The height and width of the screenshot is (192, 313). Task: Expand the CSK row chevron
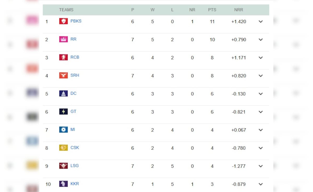261,148
